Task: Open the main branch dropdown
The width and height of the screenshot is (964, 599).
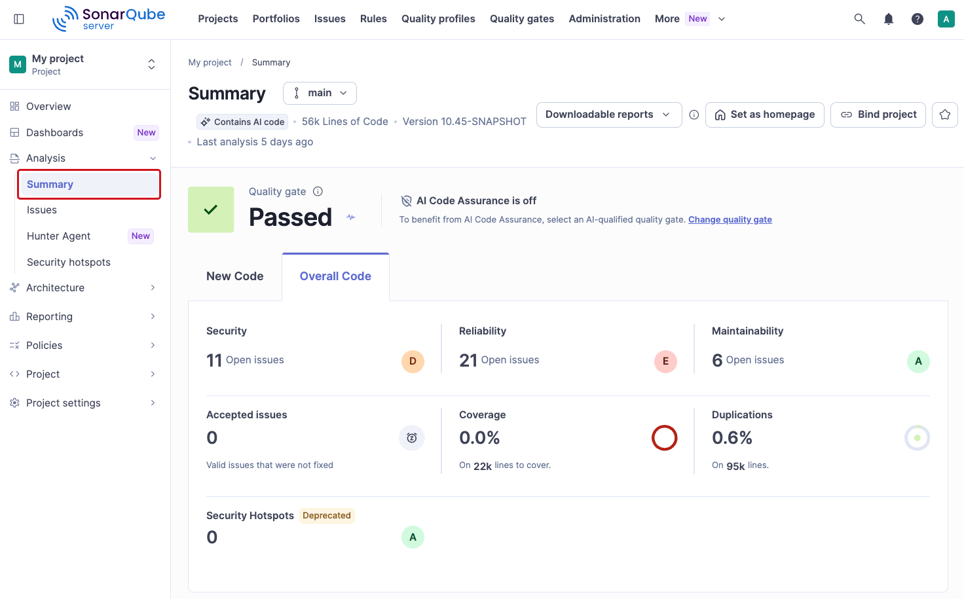Action: (320, 93)
